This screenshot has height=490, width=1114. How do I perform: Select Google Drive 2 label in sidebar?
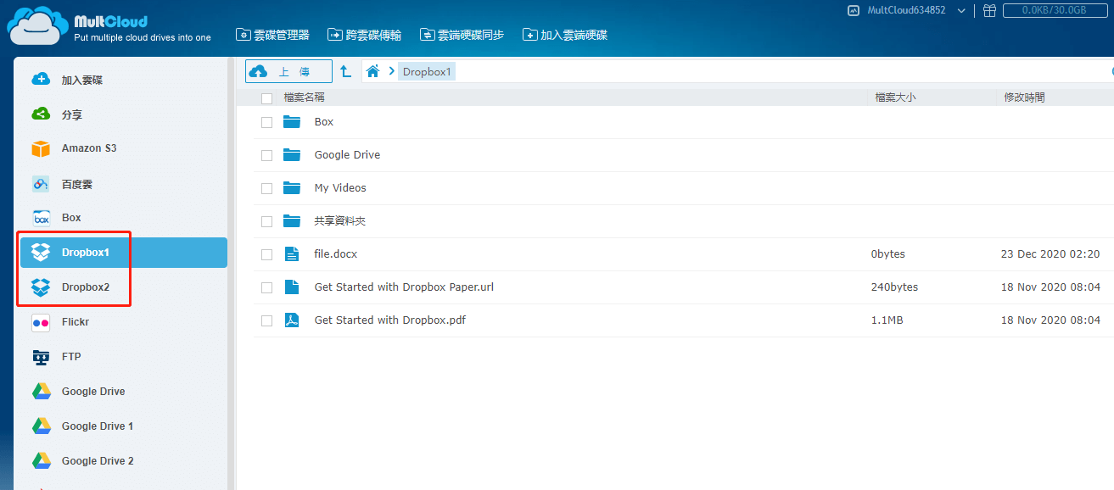(x=98, y=461)
